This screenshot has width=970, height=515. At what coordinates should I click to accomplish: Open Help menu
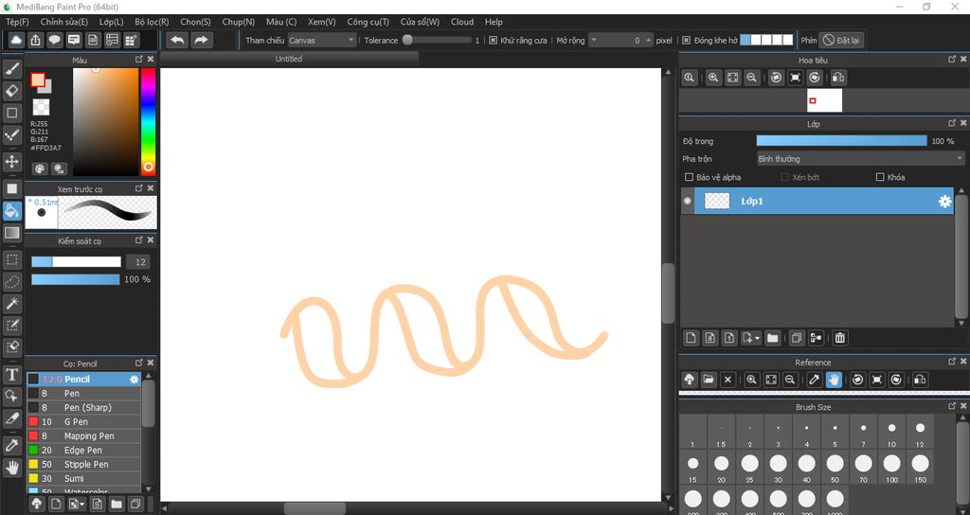[x=494, y=22]
